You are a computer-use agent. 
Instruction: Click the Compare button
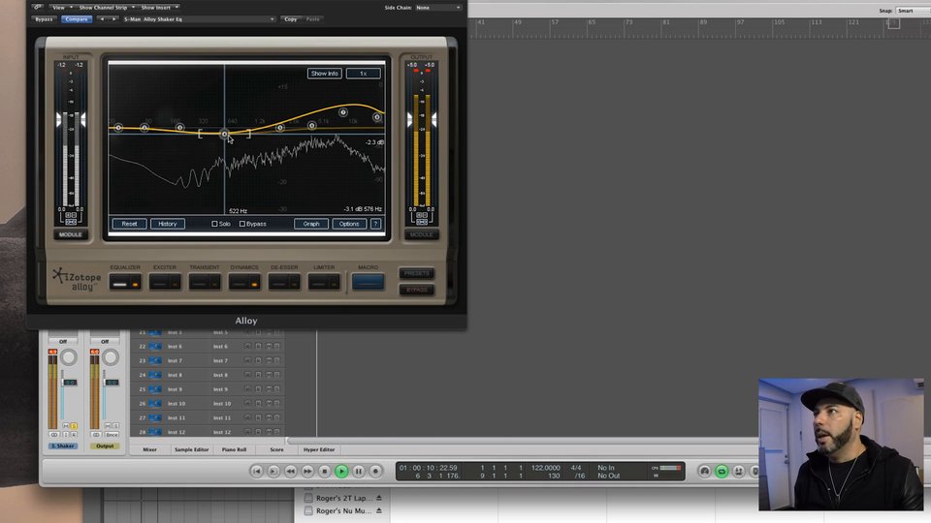pyautogui.click(x=76, y=19)
